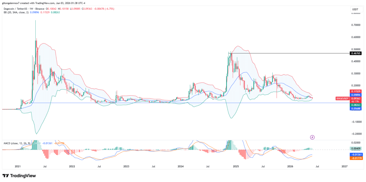
Task: Click the 2027 time axis label
Action: coord(344,166)
